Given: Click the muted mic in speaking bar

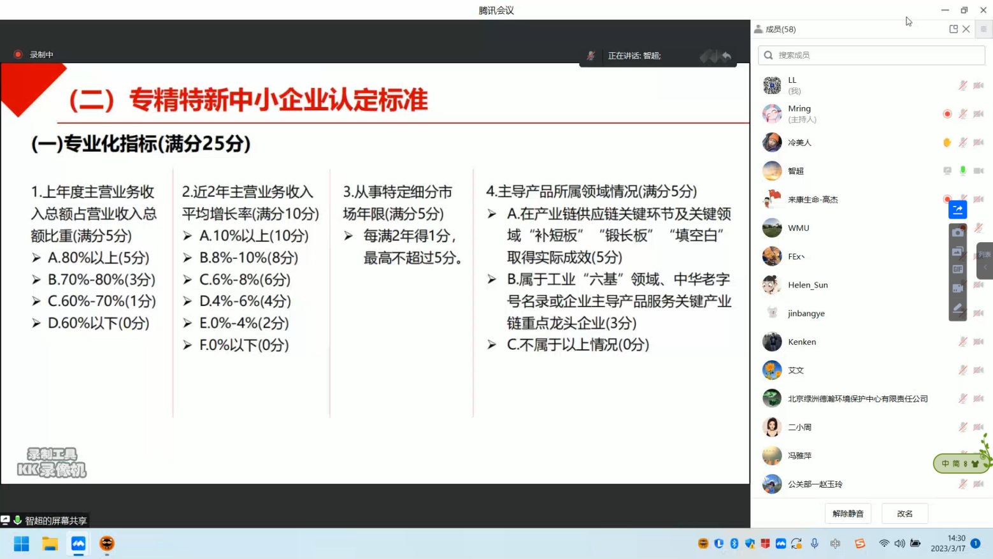Looking at the screenshot, I should point(590,56).
